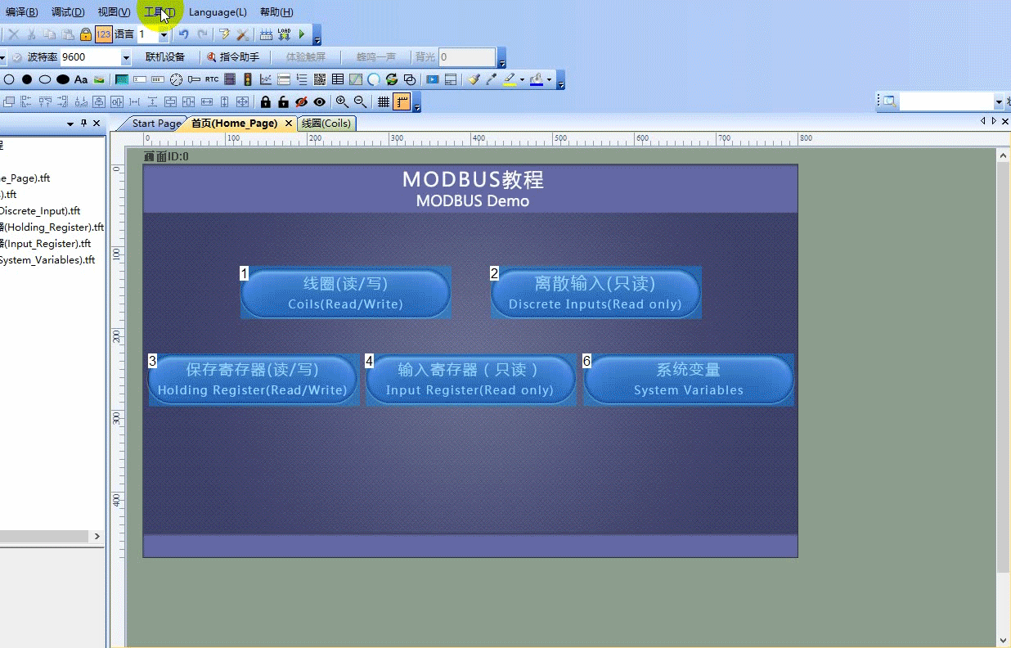Toggle the orange 123 numbering button

104,34
